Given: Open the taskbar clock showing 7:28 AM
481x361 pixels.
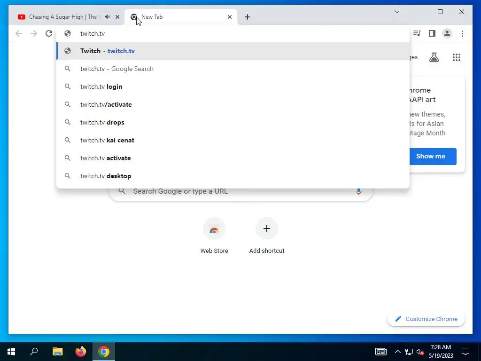Looking at the screenshot, I should (441, 352).
